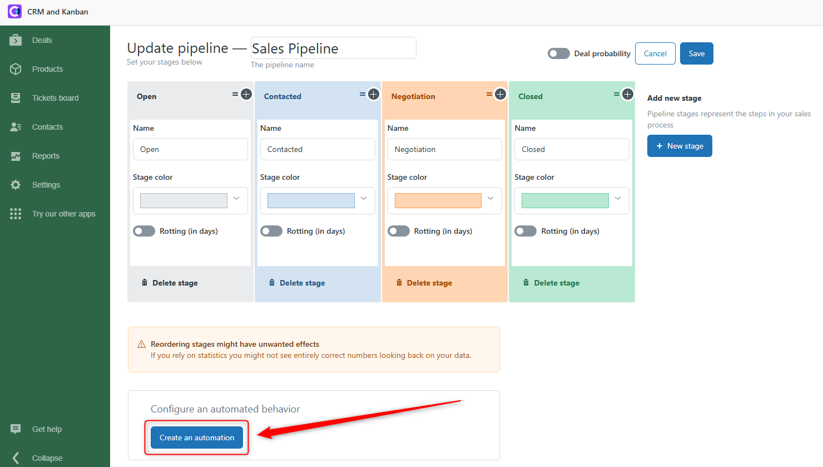Click the Get help chat icon
Image resolution: width=823 pixels, height=467 pixels.
pos(16,429)
